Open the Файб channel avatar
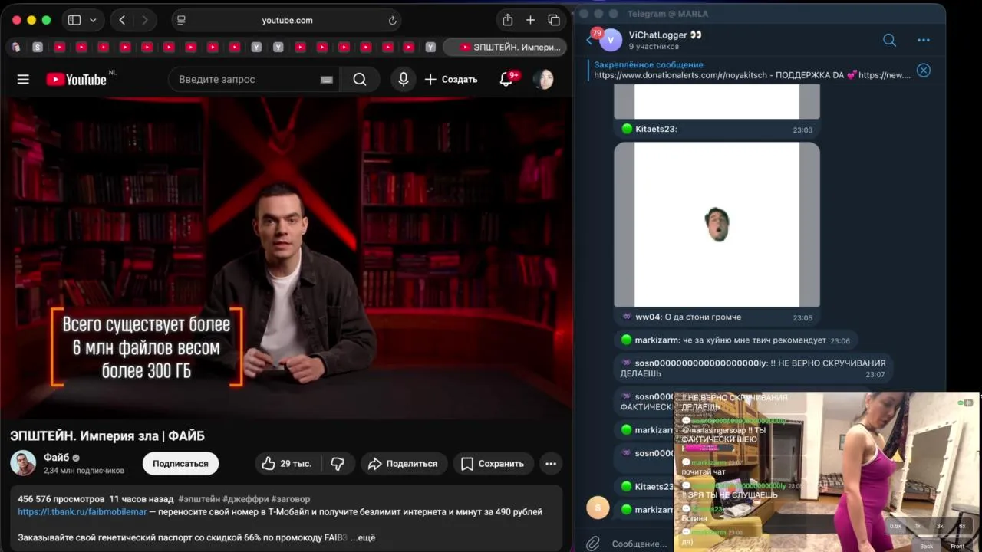This screenshot has height=552, width=982. pyautogui.click(x=23, y=463)
